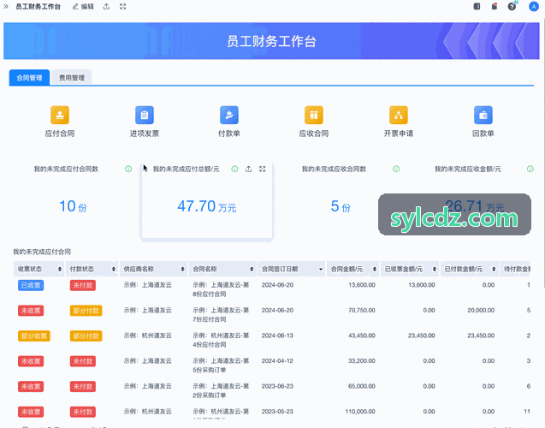The image size is (545, 428).
Task: Click the share icon in top toolbar
Action: coord(106,6)
